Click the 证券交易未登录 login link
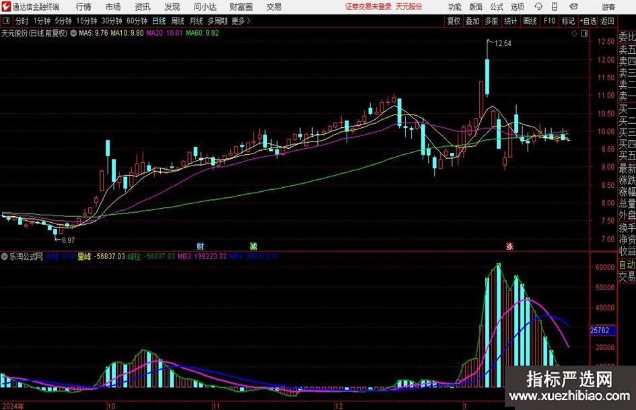The width and height of the screenshot is (636, 410). coord(368,7)
